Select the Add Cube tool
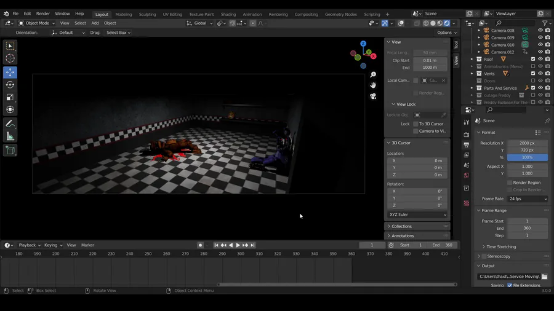554x311 pixels. coord(10,150)
